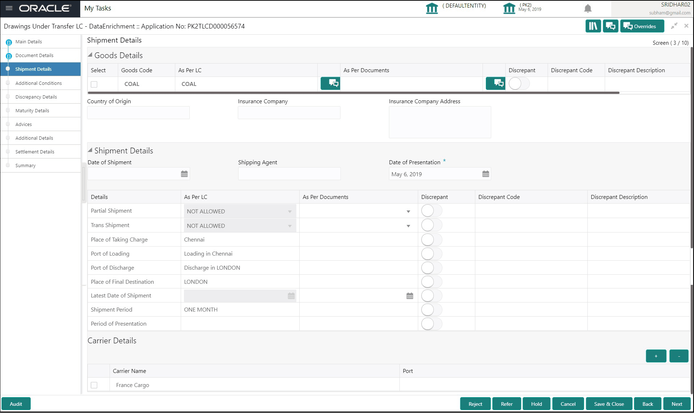Image resolution: width=694 pixels, height=413 pixels.
Task: Collapse the Shipment Details section
Action: click(89, 150)
